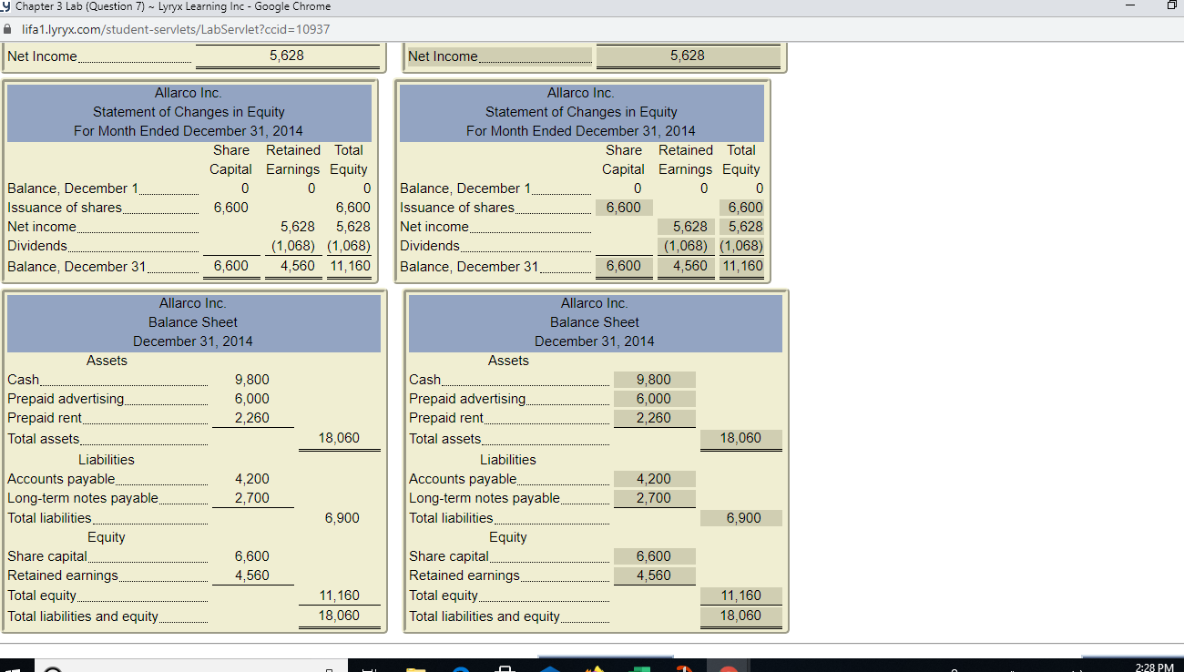
Task: Click left panel Issuance of shares label
Action: tap(65, 208)
